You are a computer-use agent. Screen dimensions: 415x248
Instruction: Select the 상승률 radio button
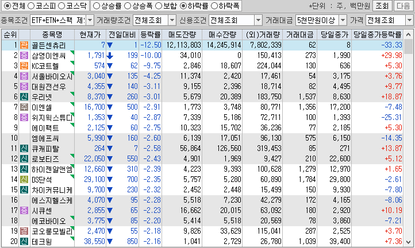pyautogui.click(x=97, y=6)
